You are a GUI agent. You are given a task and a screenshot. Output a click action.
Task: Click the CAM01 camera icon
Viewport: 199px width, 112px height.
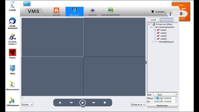coord(158,30)
